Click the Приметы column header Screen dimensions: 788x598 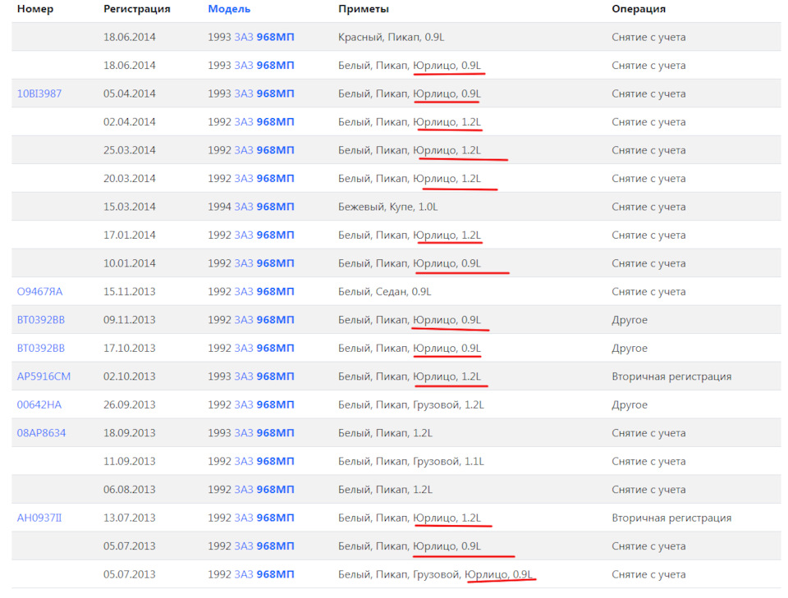pos(364,9)
